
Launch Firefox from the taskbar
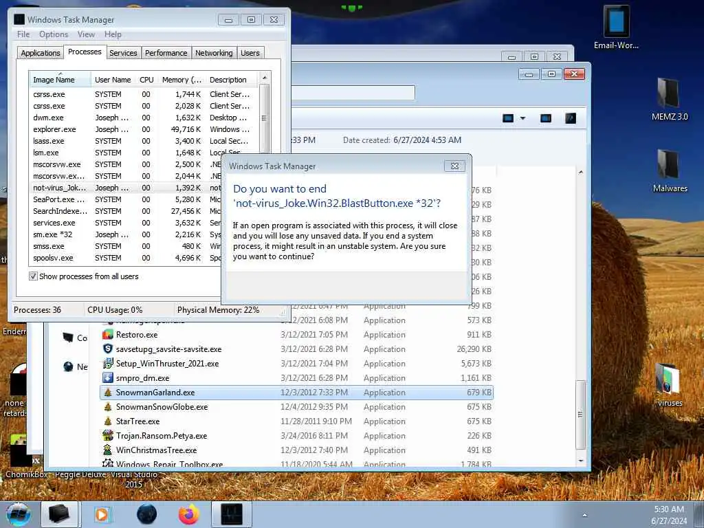[x=189, y=514]
